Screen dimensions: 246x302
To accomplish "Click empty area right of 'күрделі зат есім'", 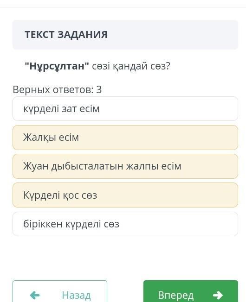I will click(x=168, y=109).
